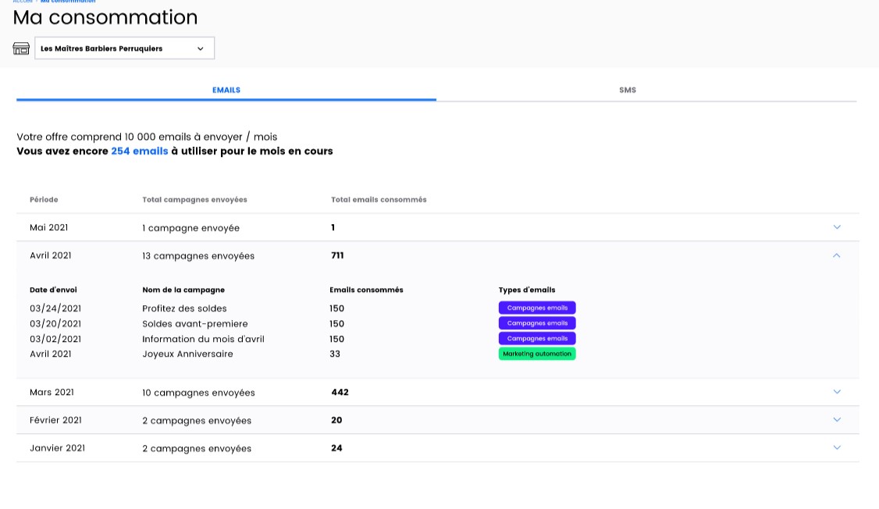Screen dimensions: 879x509
Task: Select Information du mois d'avril campaign name
Action: point(204,339)
